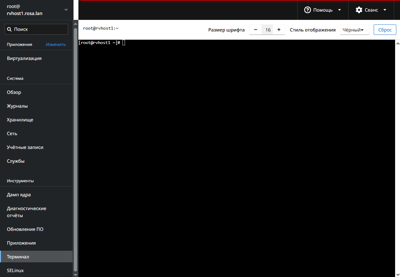The width and height of the screenshot is (400, 277).
Task: Select SELinux in the sidebar
Action: (x=15, y=271)
